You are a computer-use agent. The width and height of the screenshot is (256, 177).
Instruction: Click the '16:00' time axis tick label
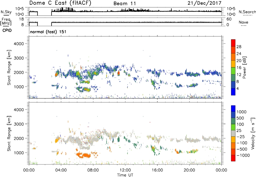click(157, 170)
